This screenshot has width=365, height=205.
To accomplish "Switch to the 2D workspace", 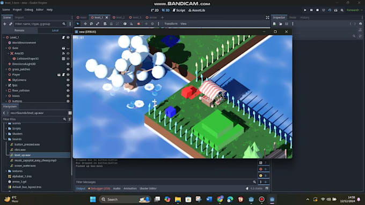I will tap(155, 10).
